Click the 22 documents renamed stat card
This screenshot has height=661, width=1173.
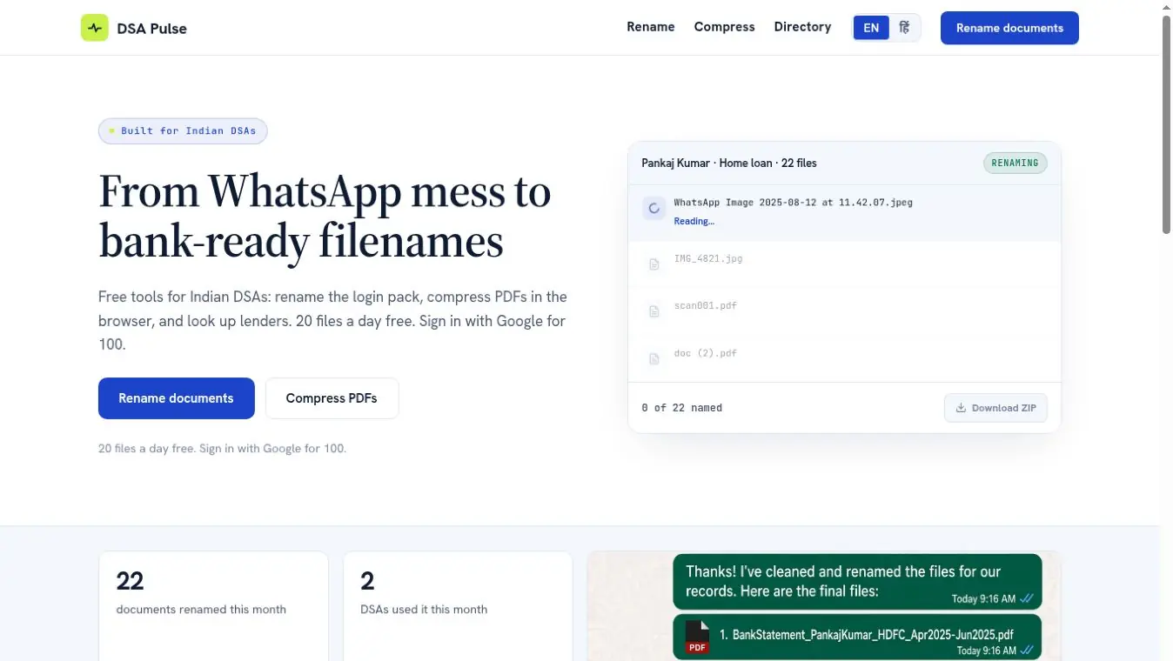coord(213,606)
